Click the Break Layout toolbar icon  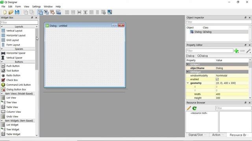tap(104, 12)
